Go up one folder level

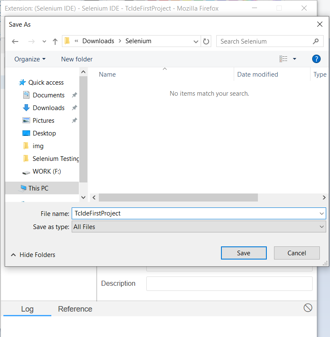55,41
